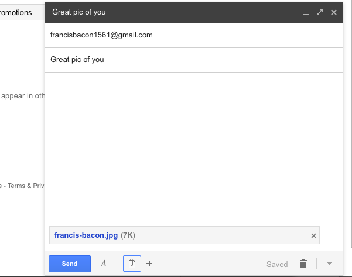The height and width of the screenshot is (277, 352).
Task: Open the francis-bacon.jpg attachment link
Action: pos(86,235)
